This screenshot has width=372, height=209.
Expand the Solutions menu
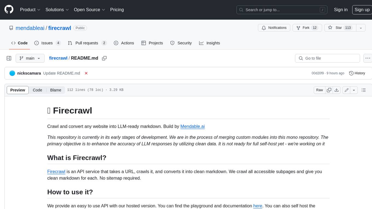tap(57, 10)
